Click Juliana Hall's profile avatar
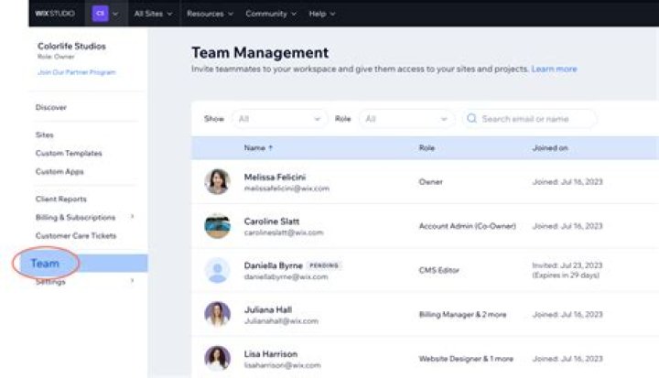This screenshot has width=659, height=378. click(217, 314)
